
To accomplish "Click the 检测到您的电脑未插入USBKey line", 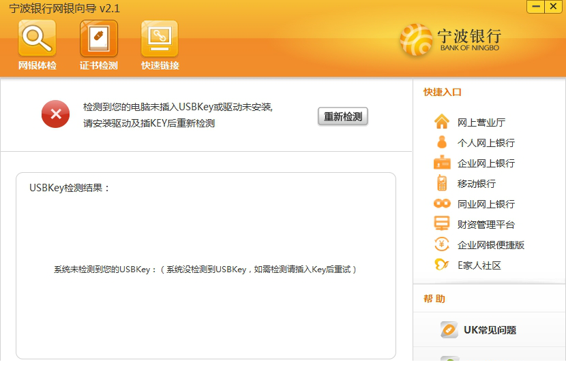I will [178, 107].
